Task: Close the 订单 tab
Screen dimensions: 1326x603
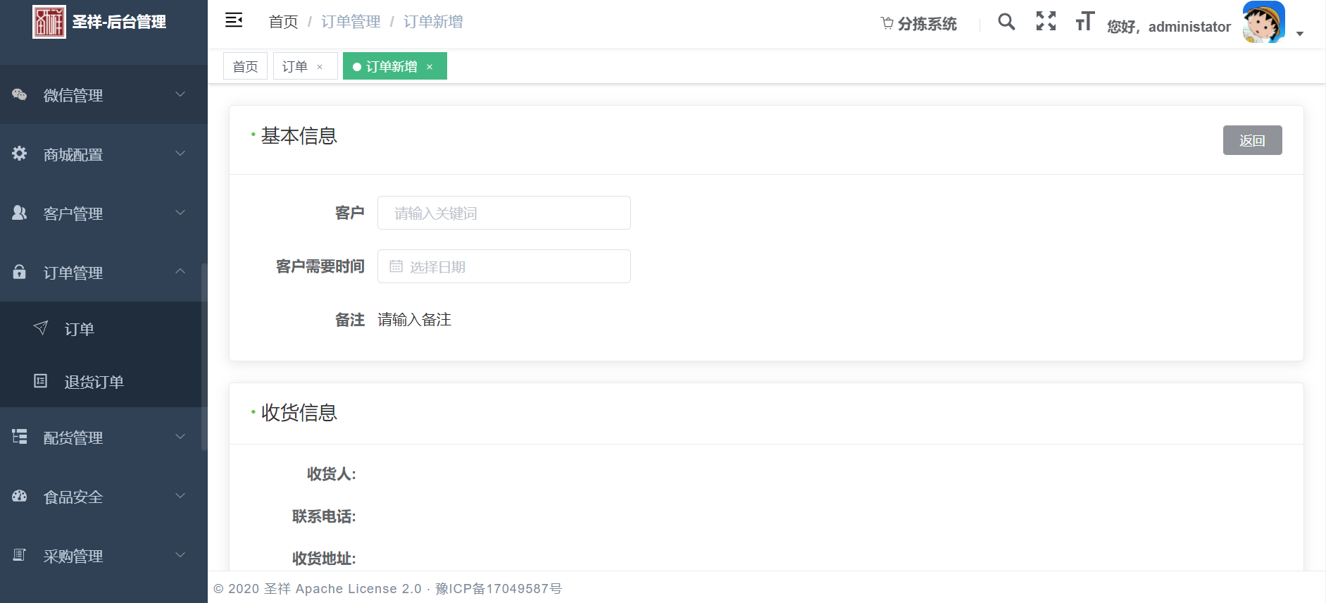Action: [x=320, y=67]
